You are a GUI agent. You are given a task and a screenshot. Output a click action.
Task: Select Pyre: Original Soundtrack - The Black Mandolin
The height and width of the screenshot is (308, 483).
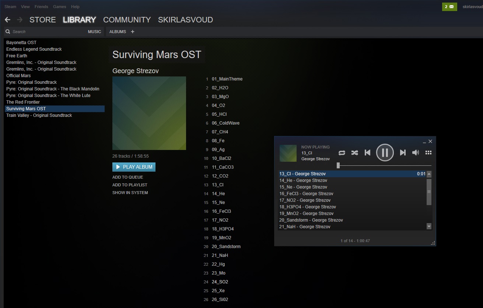click(x=55, y=89)
